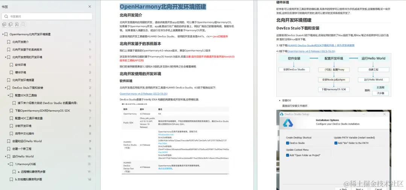This screenshot has width=406, height=190.
Task: Click the 下载HarmonyOS SDK box in the flowchart
Action: tap(334, 89)
